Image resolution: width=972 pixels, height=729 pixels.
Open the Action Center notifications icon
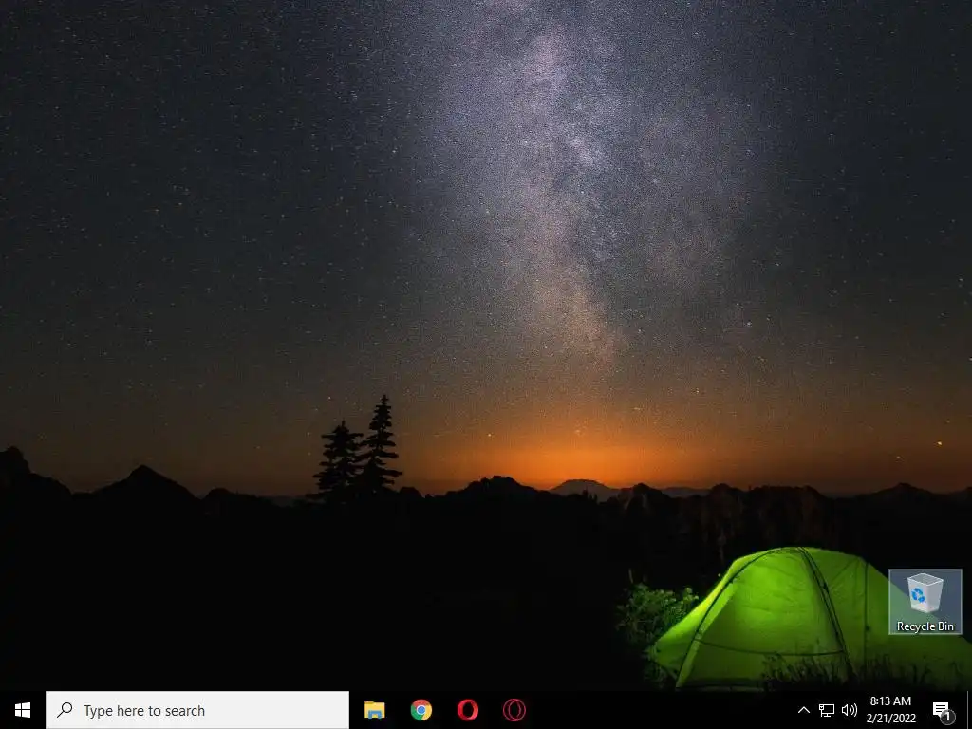pos(942,710)
